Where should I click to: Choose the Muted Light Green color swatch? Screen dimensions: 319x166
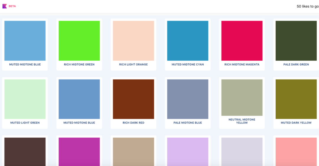pyautogui.click(x=25, y=99)
